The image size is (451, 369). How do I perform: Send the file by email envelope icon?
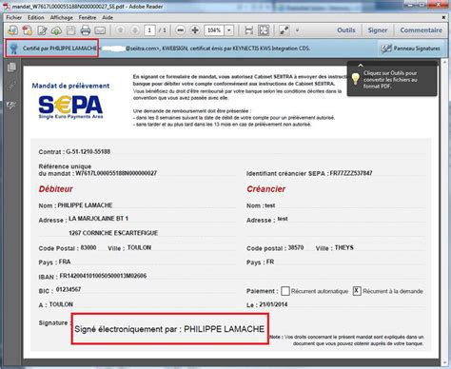[x=100, y=30]
